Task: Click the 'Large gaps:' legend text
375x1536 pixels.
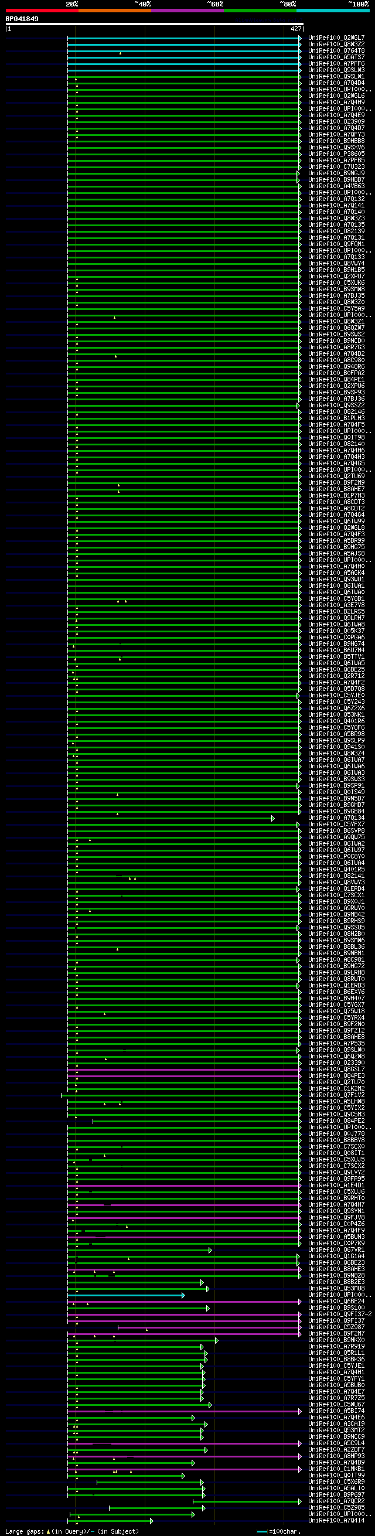Action: [x=25, y=1531]
